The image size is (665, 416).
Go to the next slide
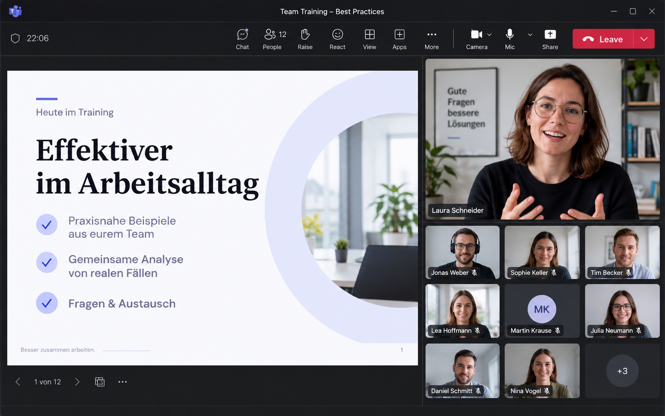pyautogui.click(x=77, y=382)
